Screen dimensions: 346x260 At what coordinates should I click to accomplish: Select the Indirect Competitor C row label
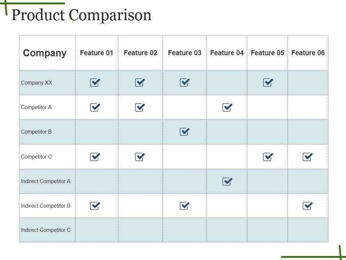tap(46, 230)
